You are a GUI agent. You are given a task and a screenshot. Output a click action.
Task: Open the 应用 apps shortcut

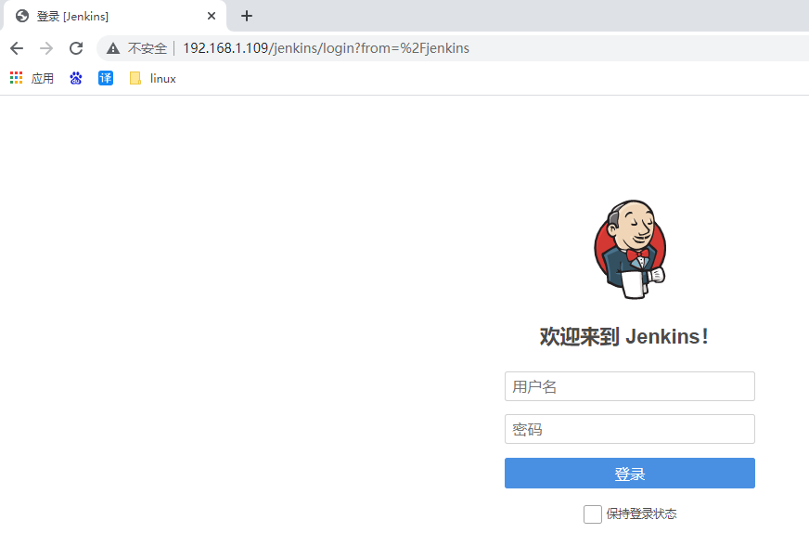(32, 78)
